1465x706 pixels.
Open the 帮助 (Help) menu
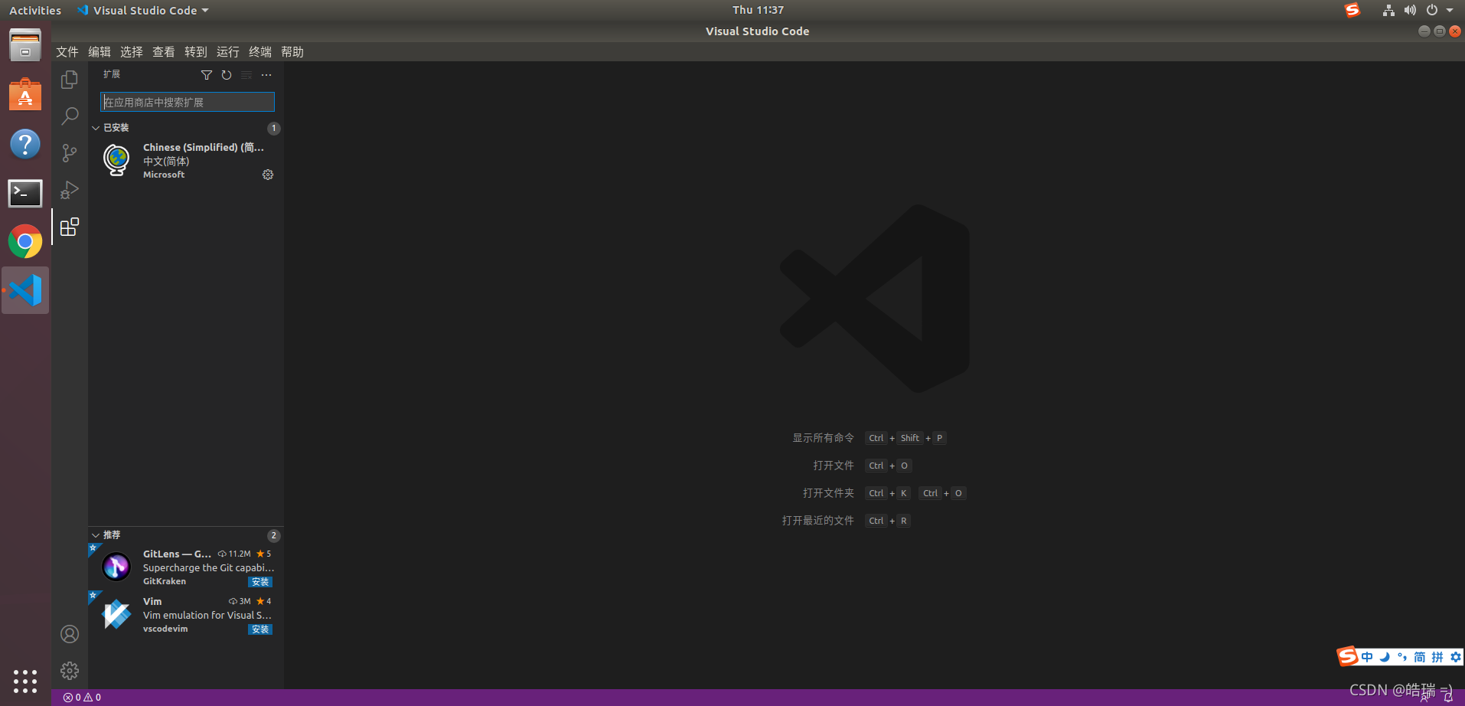pos(292,52)
